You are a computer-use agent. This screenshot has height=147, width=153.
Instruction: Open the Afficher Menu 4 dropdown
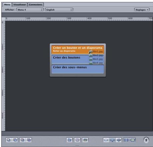click(x=30, y=10)
